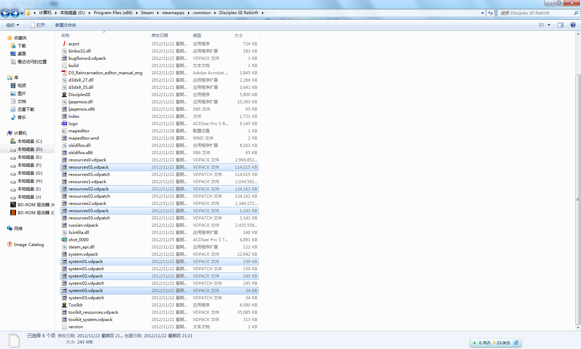Viewport: 581px width, 349px height.
Task: Navigate to Program Files (x86) breadcrumb
Action: 113,13
